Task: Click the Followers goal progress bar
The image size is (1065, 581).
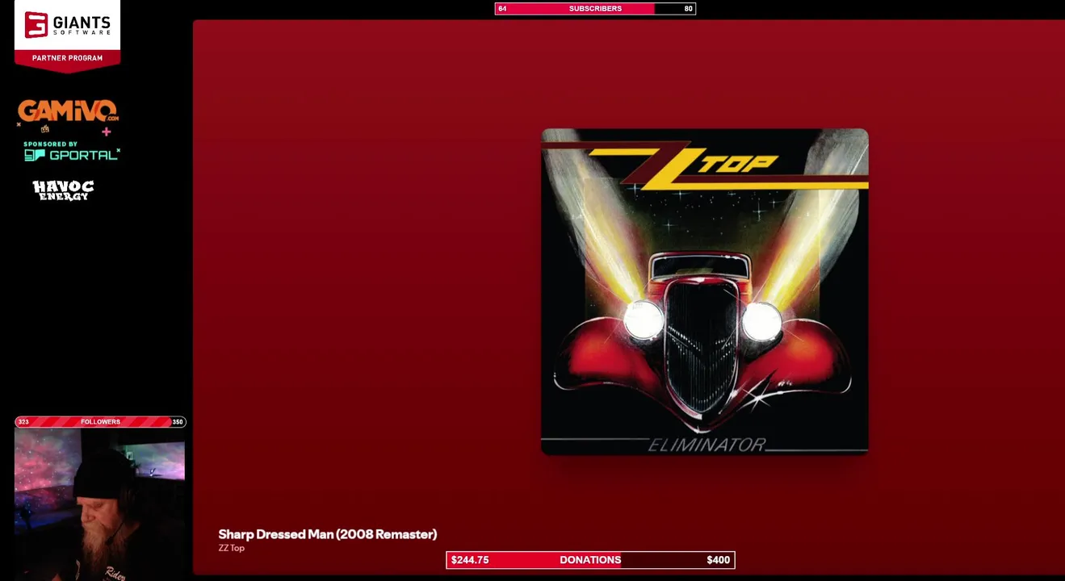Action: click(100, 422)
